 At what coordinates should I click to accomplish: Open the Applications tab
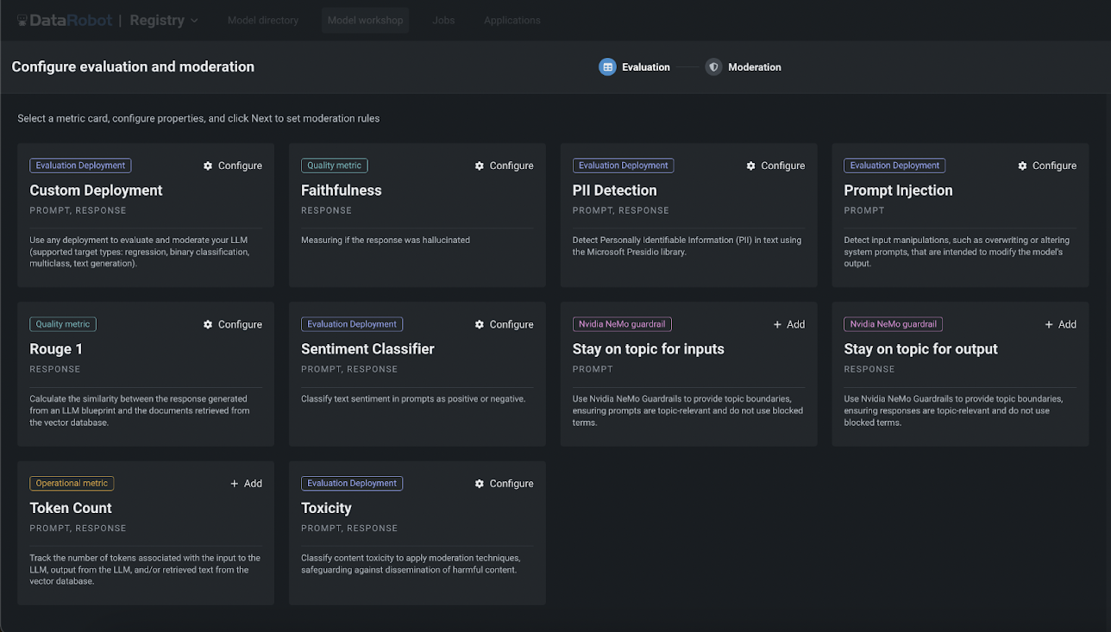click(x=512, y=21)
